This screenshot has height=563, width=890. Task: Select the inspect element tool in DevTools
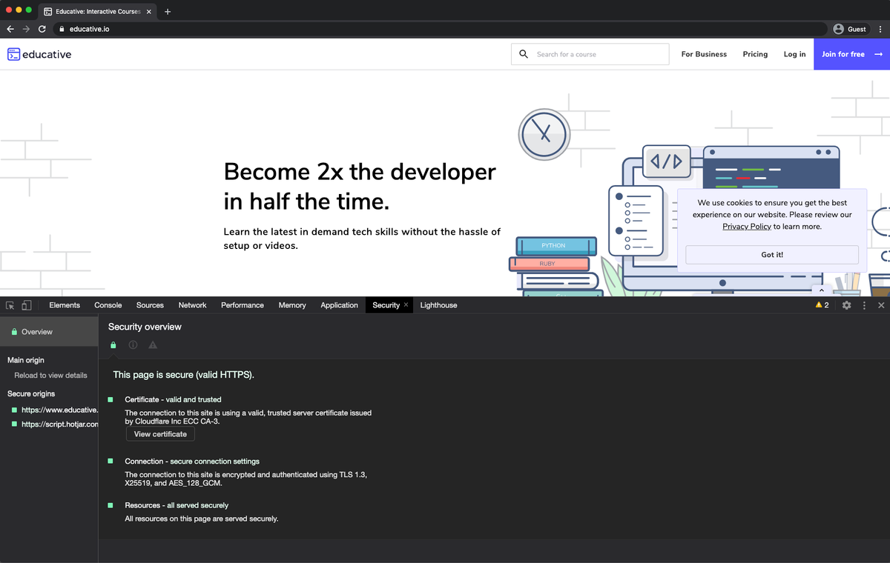tap(10, 305)
